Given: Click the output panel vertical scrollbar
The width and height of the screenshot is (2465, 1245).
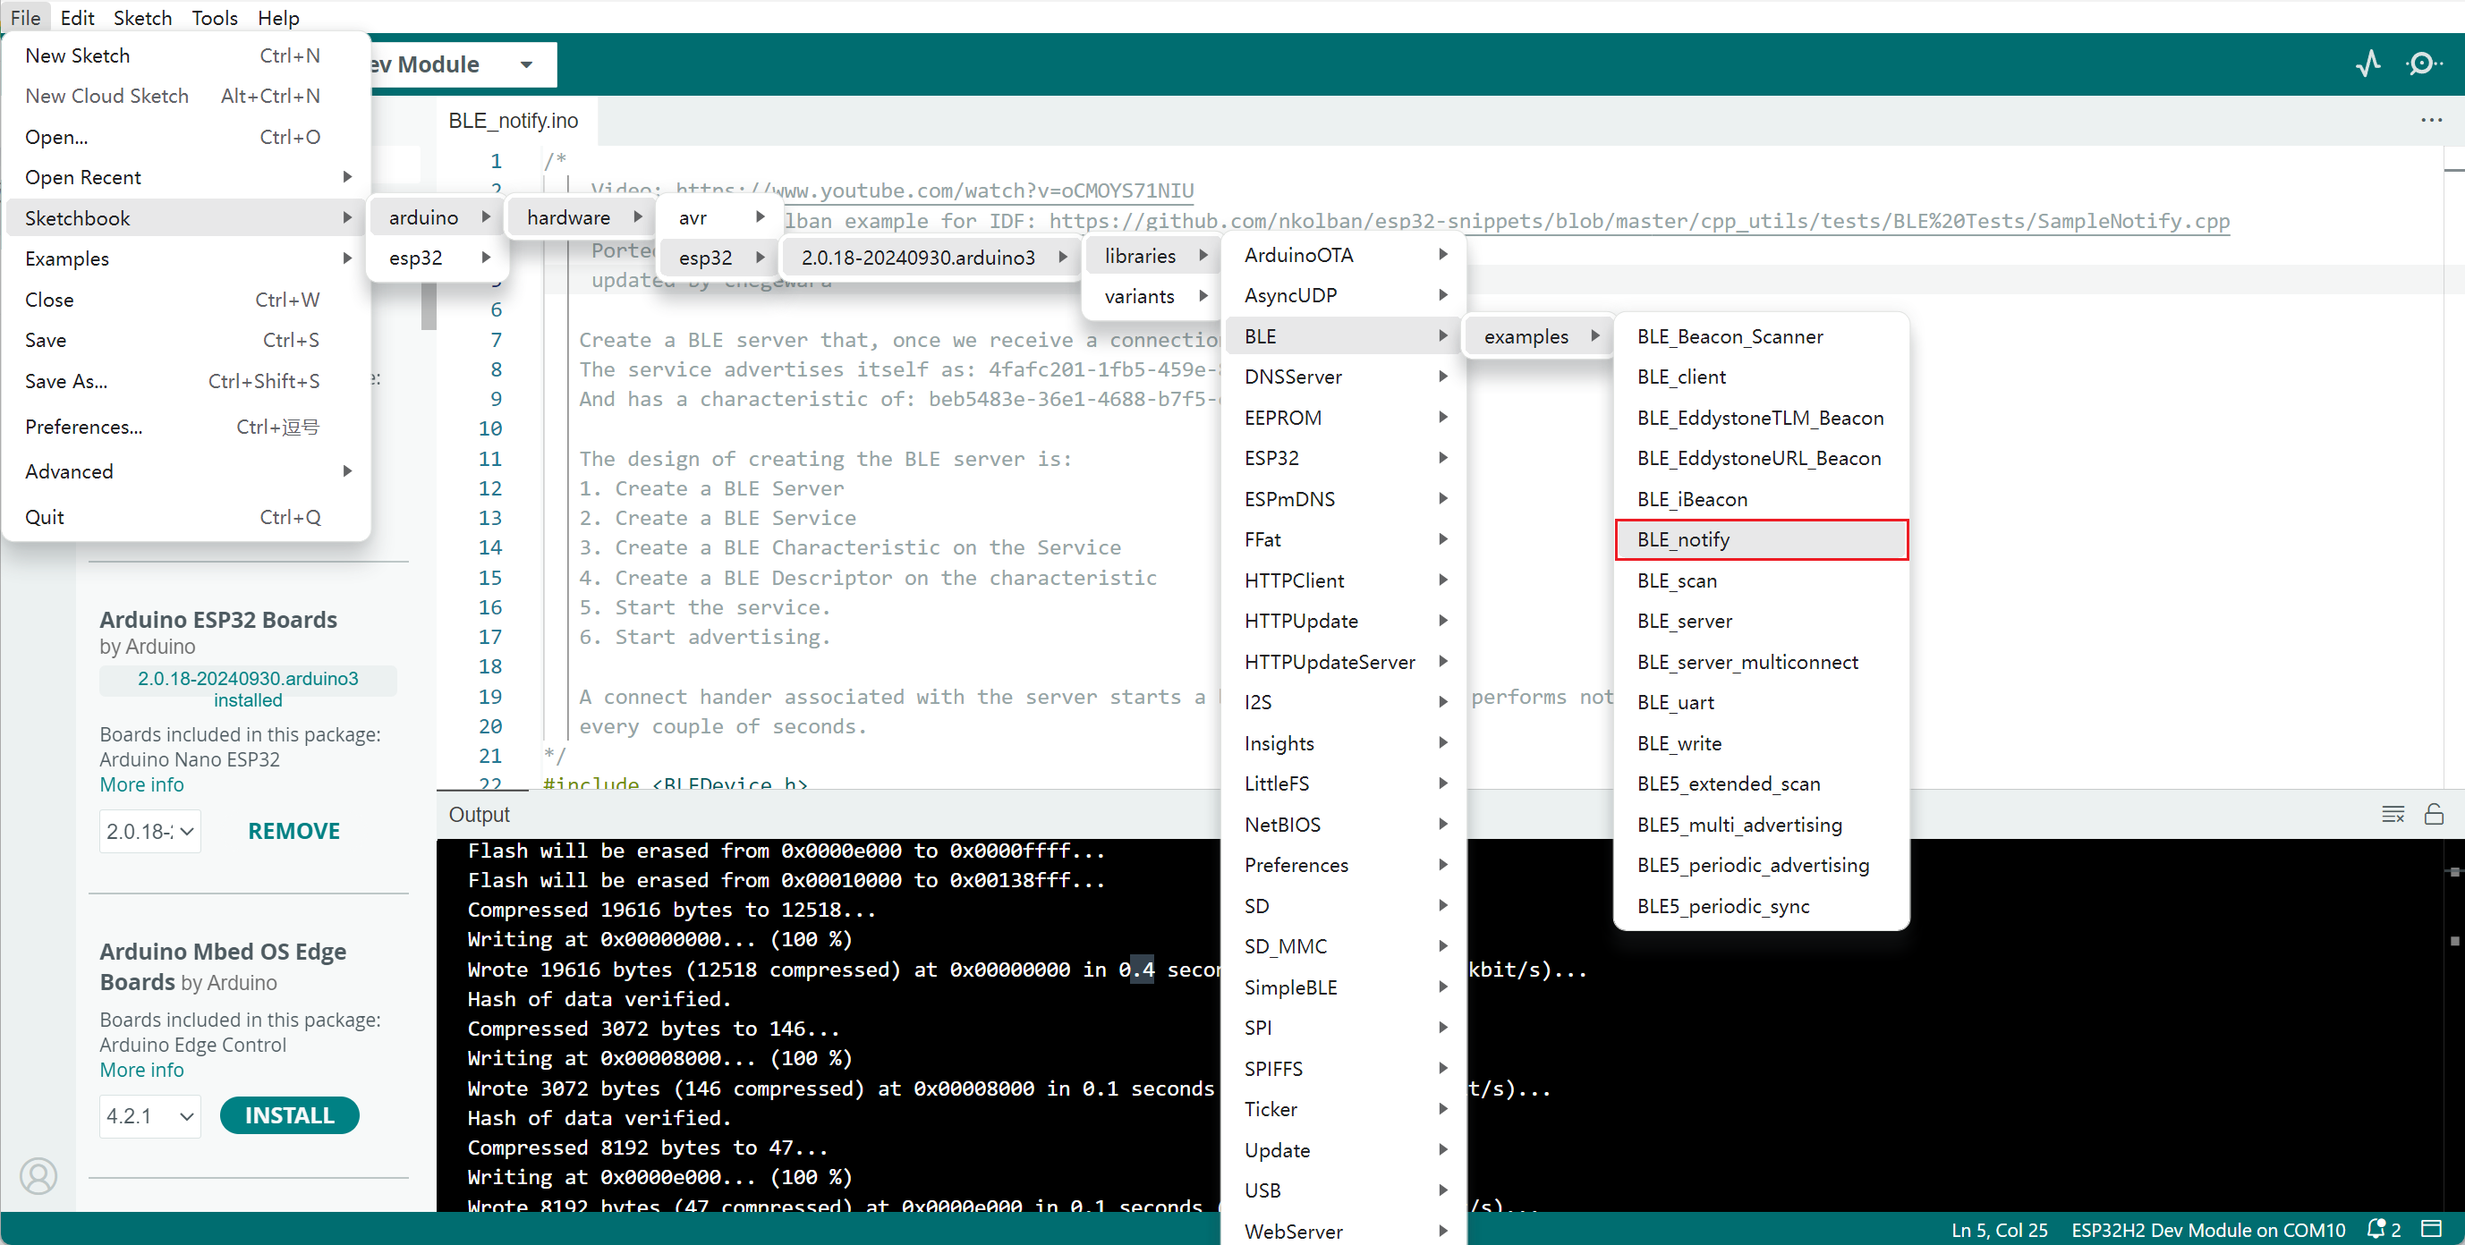Looking at the screenshot, I should pyautogui.click(x=2454, y=1025).
